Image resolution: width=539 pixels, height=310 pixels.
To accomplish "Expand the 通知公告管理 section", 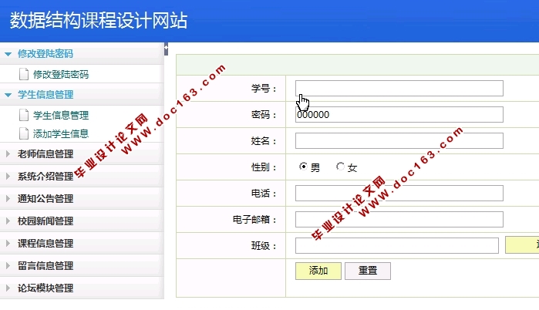I will pos(45,198).
